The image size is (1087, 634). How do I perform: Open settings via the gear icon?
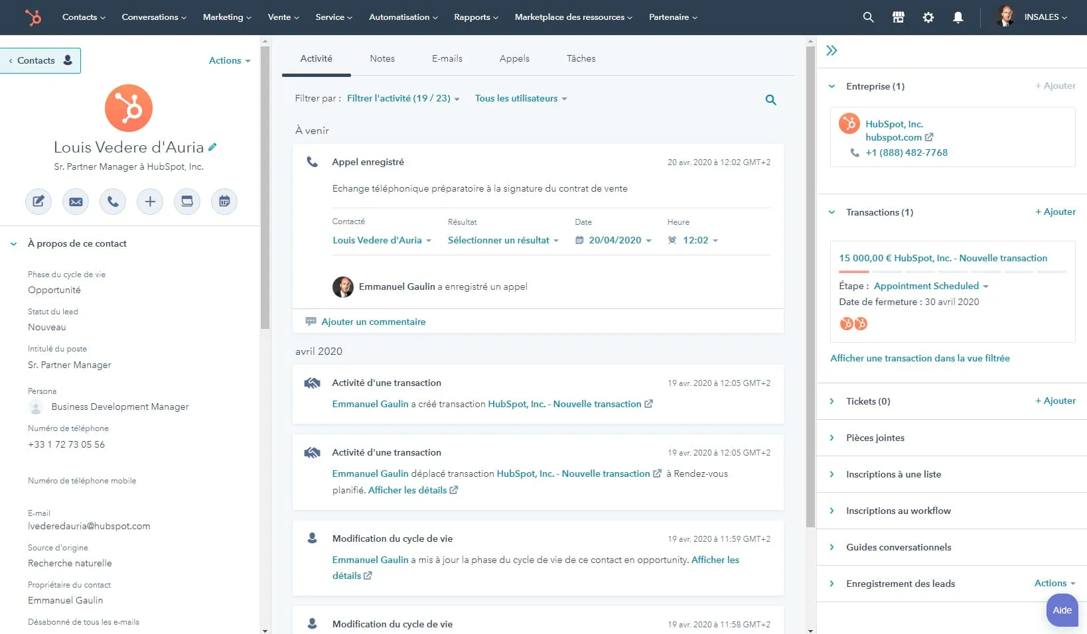pos(928,17)
